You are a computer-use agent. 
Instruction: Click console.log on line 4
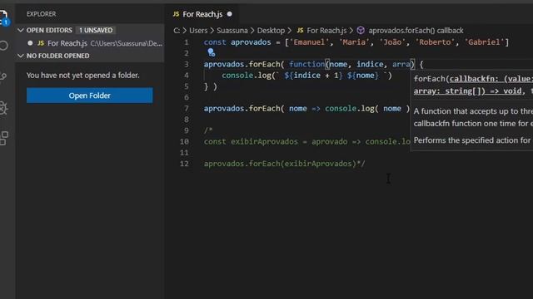(247, 76)
